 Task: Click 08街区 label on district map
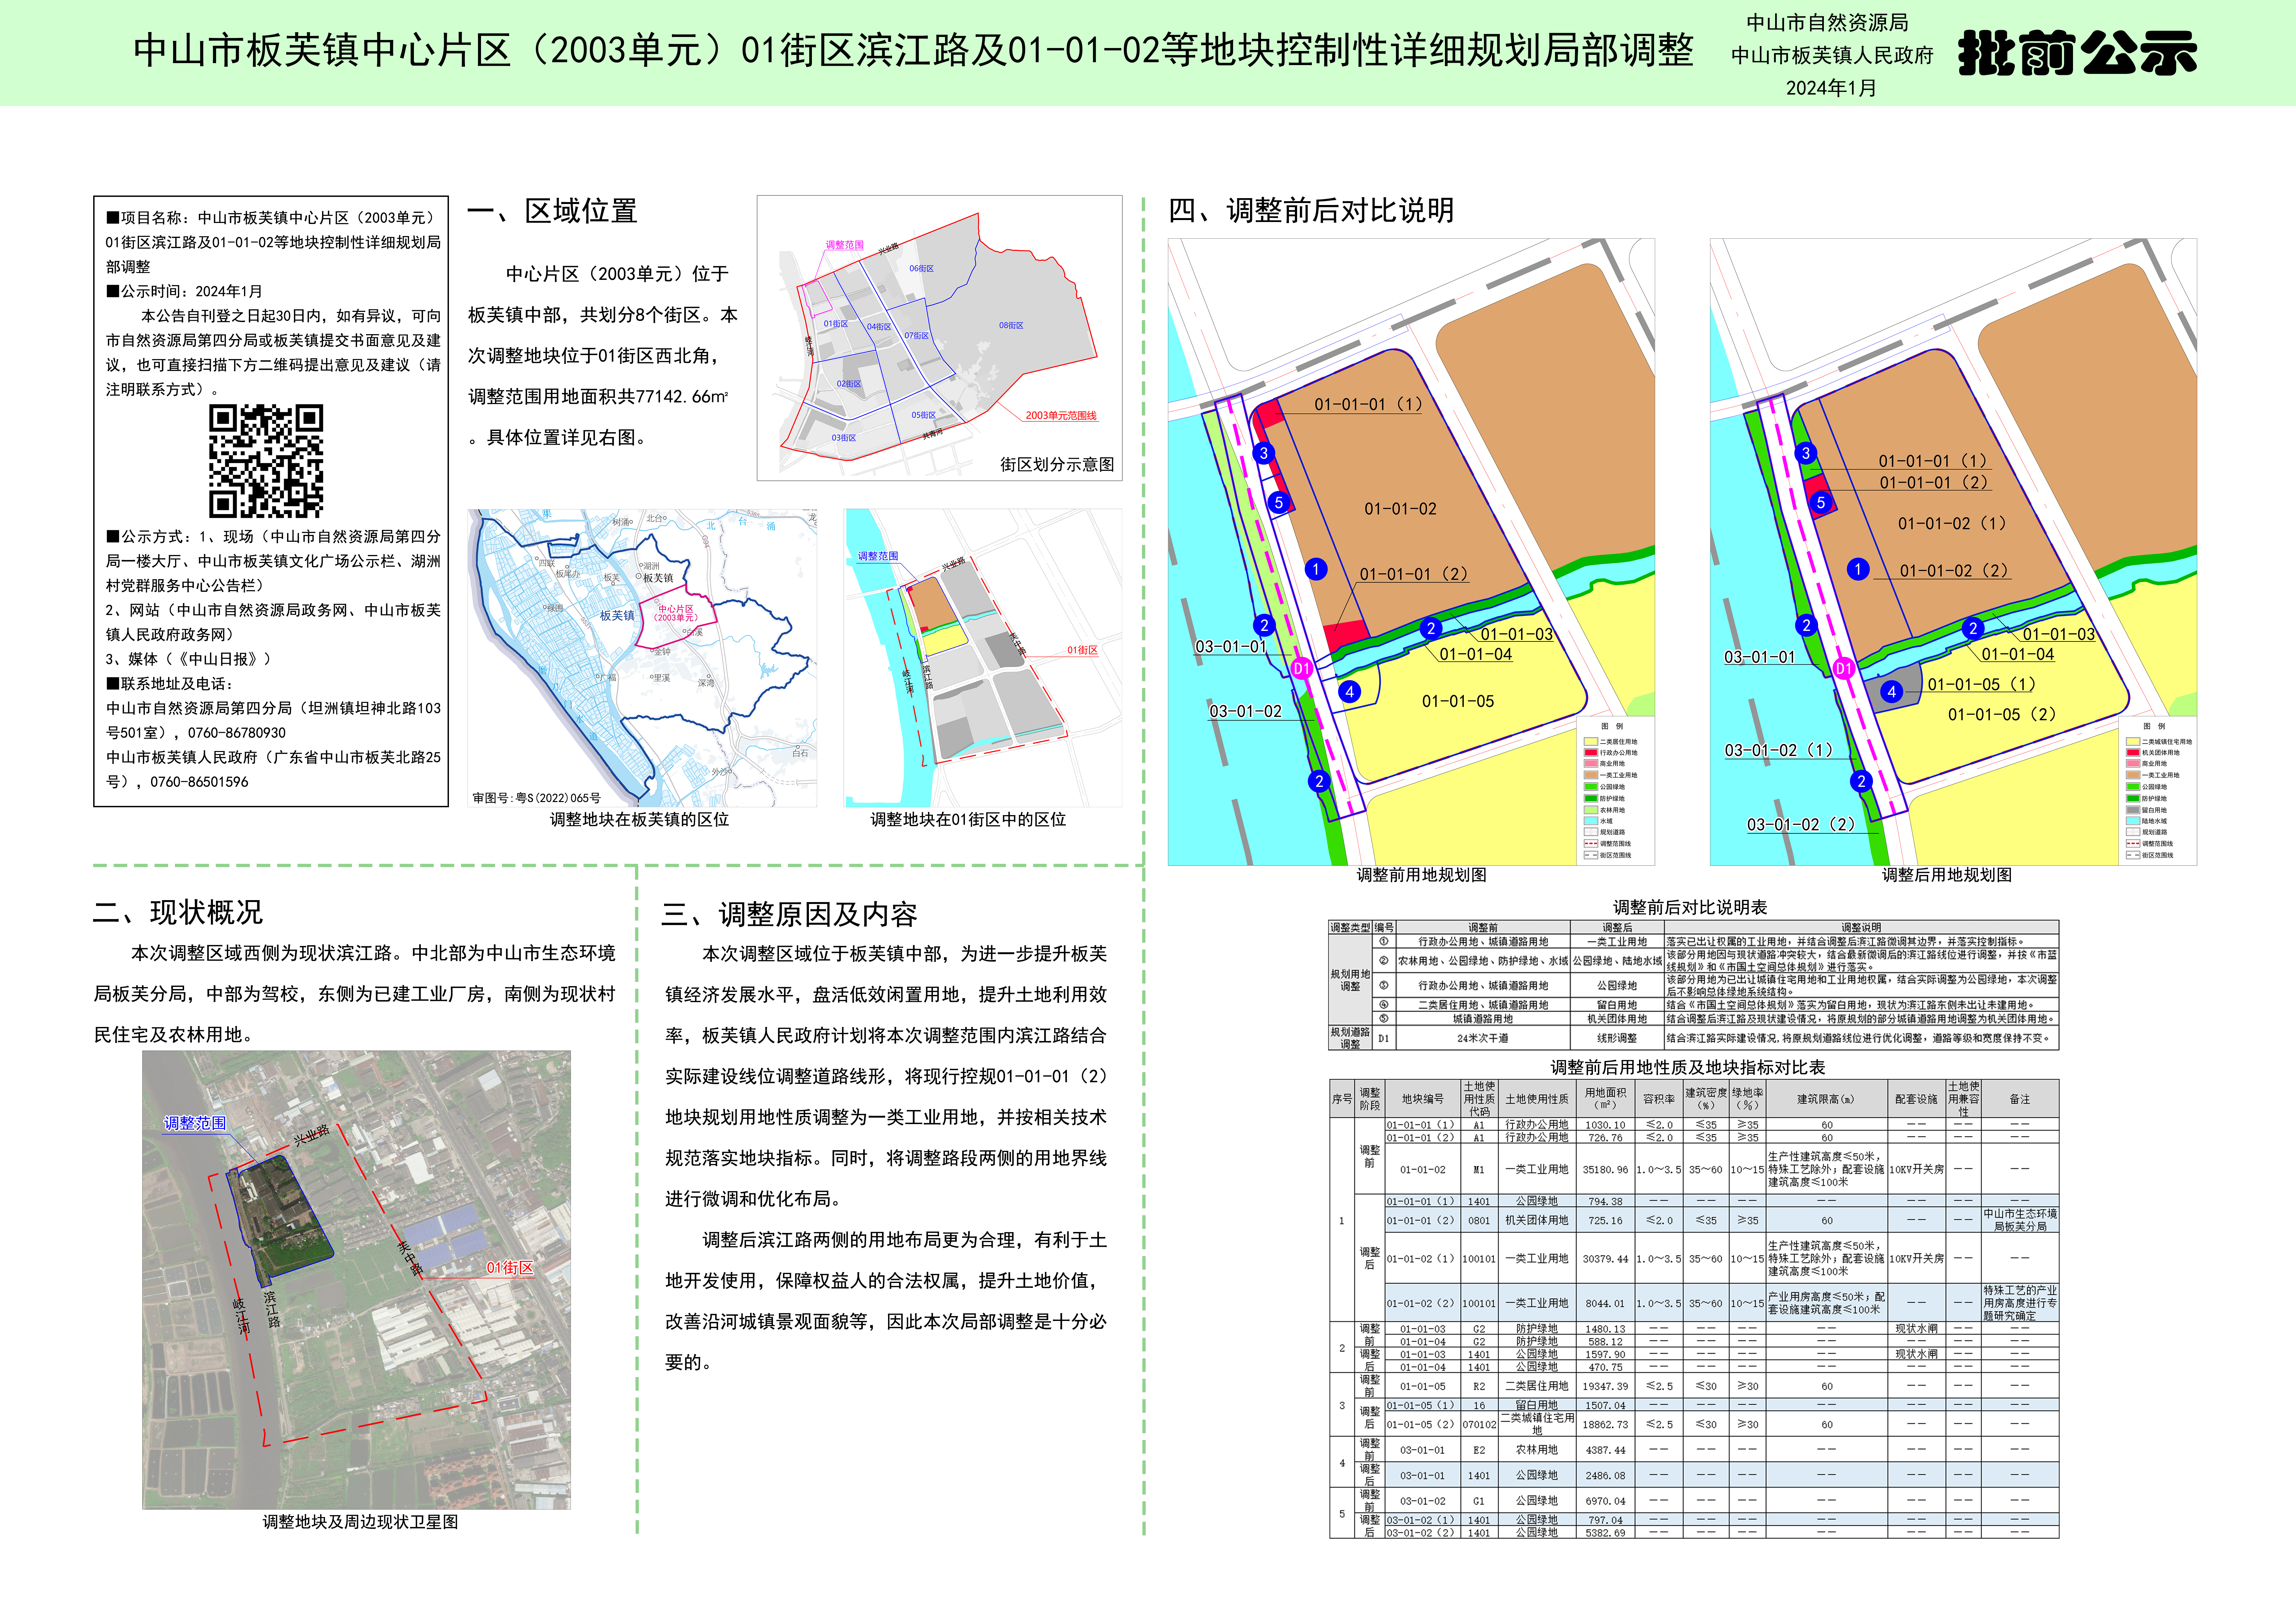[x=1011, y=325]
